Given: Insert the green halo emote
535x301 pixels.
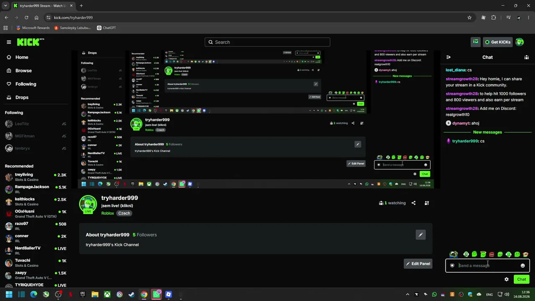Looking at the screenshot, I should 483,254.
